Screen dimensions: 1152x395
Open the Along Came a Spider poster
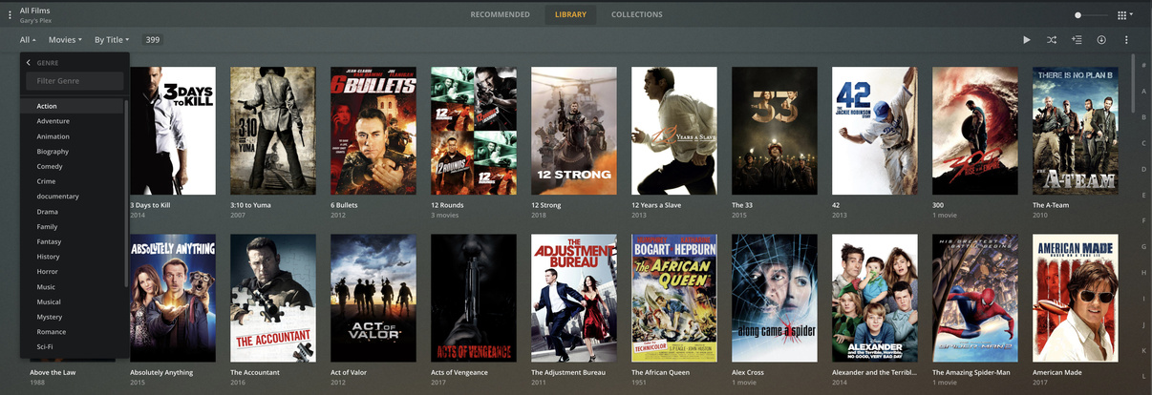[775, 299]
